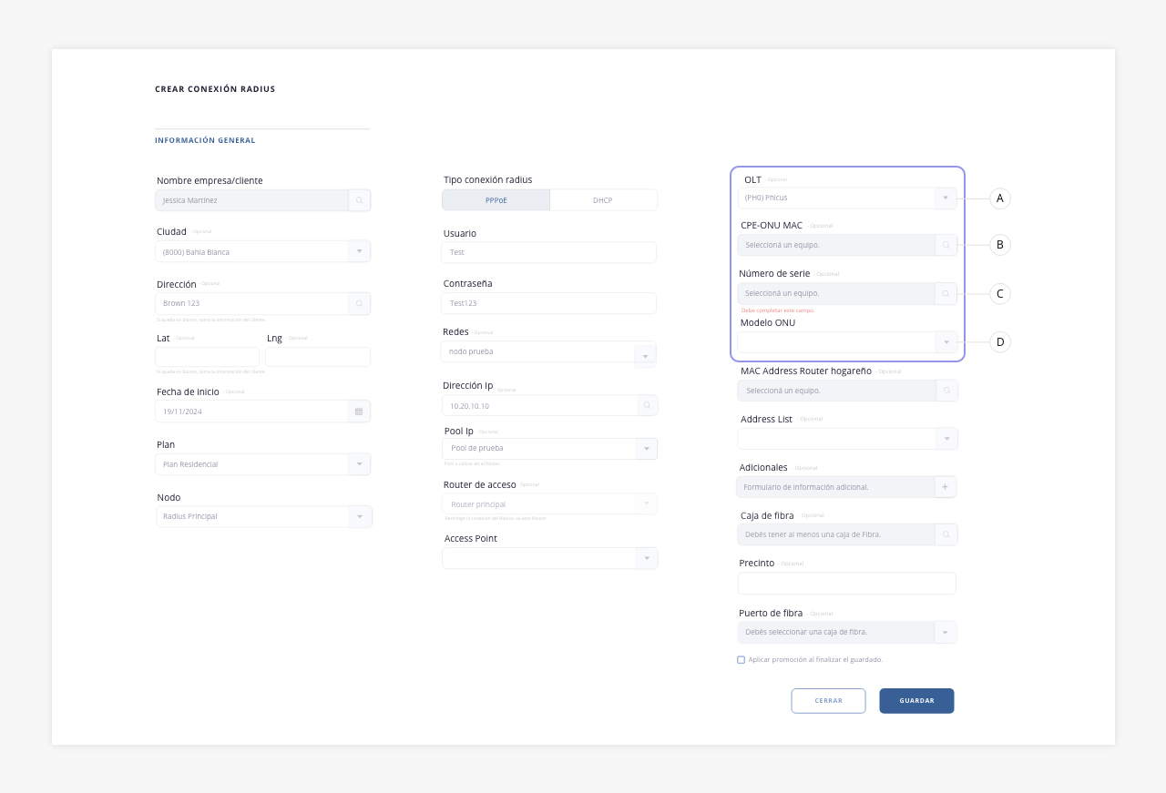Click the Guardar button
1166x793 pixels.
[916, 701]
